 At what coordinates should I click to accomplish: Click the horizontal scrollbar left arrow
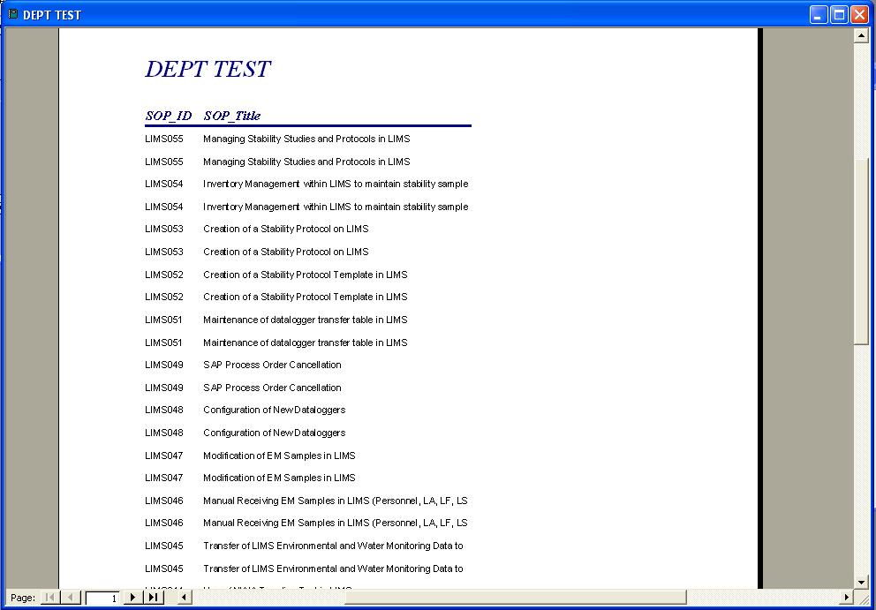click(x=184, y=597)
